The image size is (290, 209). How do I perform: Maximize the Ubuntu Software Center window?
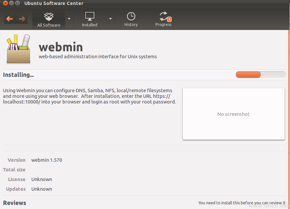[17, 3]
